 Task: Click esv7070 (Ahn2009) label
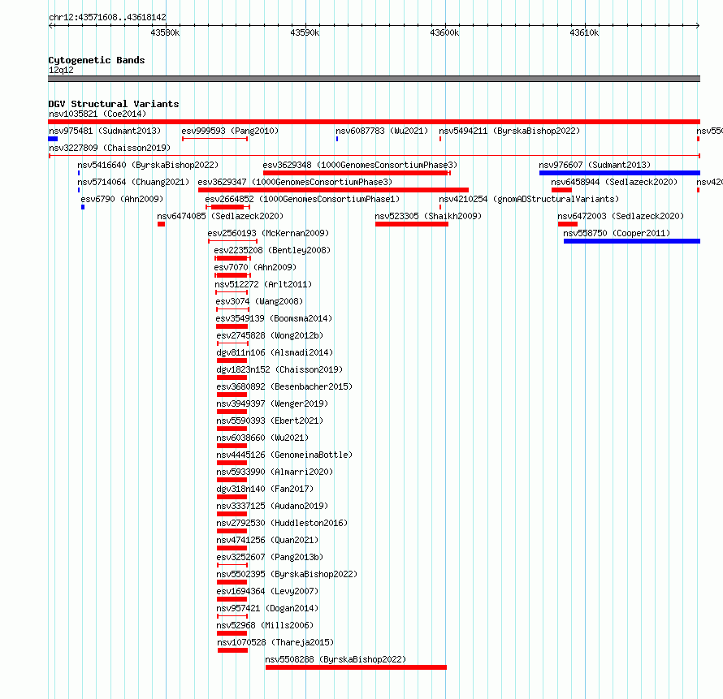pyautogui.click(x=255, y=267)
